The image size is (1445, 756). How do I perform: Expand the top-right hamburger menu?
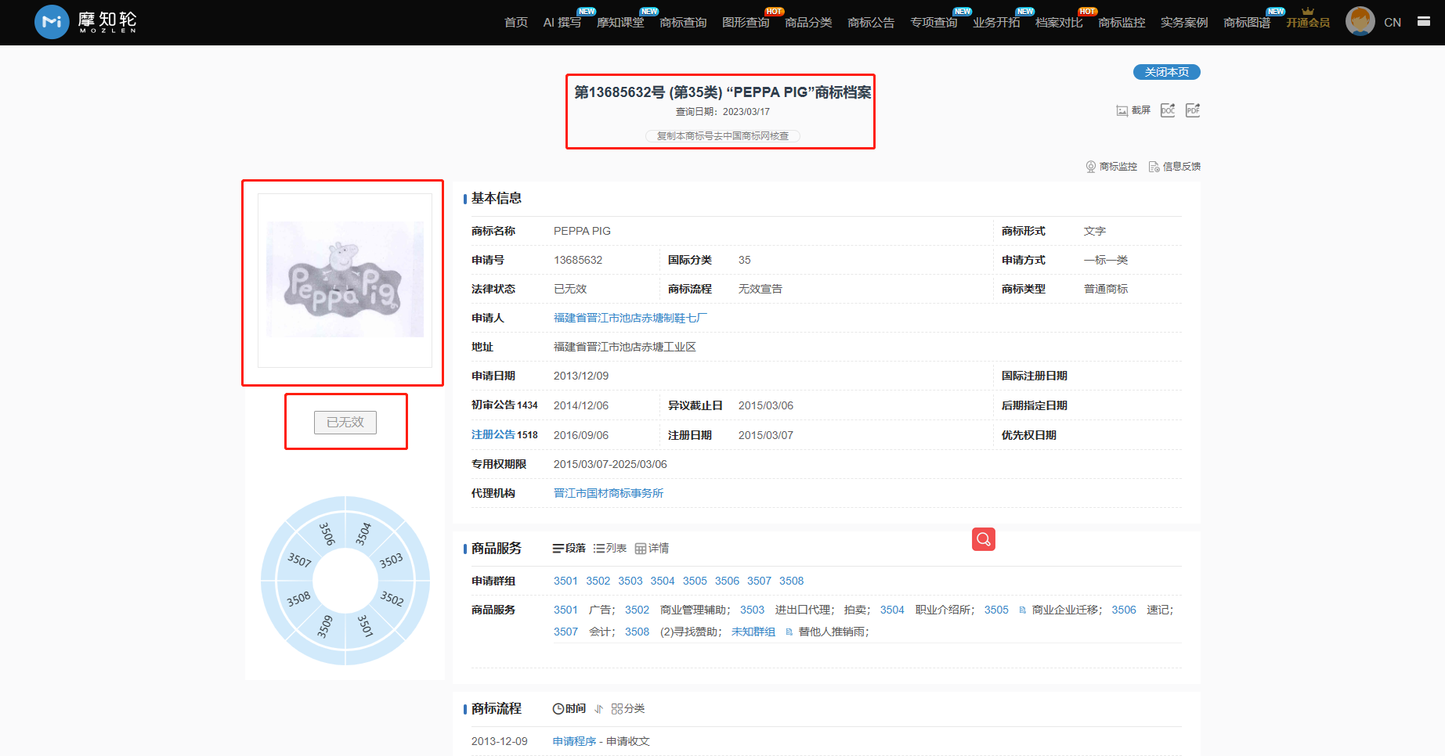pyautogui.click(x=1424, y=22)
